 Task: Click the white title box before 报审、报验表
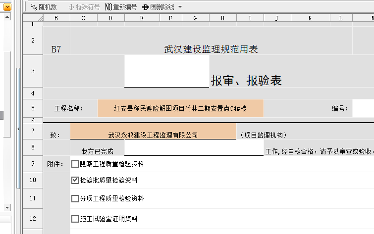[166, 71]
